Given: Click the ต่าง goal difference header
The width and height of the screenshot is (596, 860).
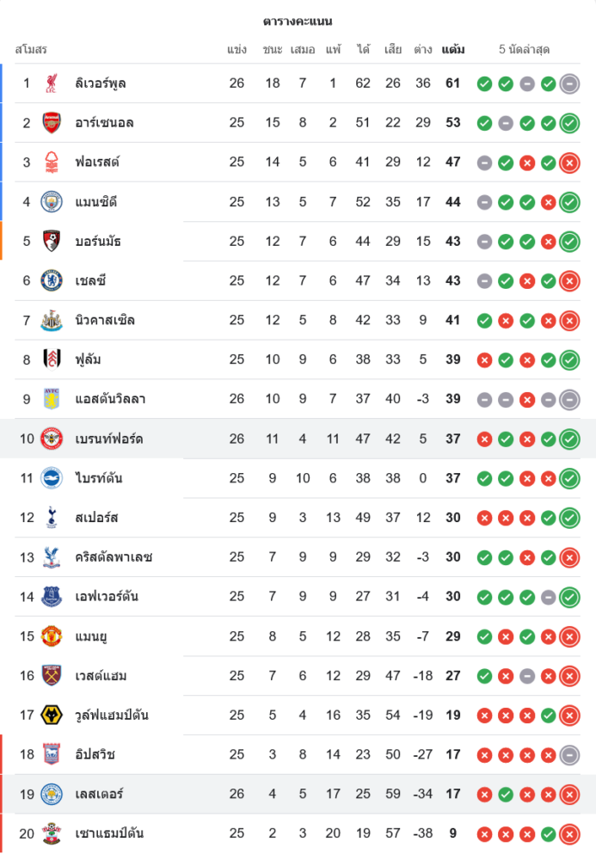Looking at the screenshot, I should (x=422, y=50).
